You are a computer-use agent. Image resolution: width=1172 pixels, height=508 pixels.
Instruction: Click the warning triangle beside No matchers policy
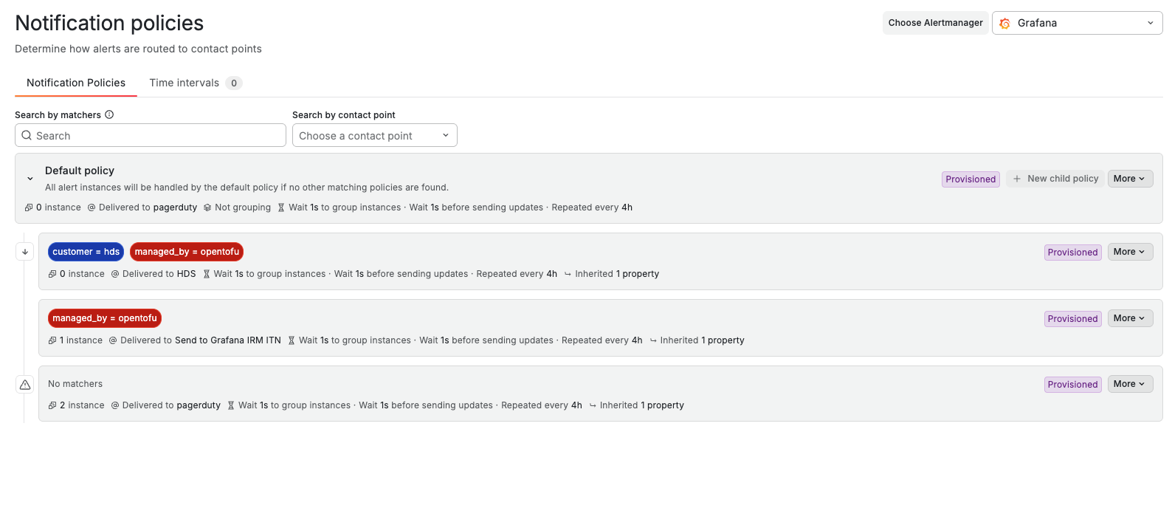click(x=25, y=384)
